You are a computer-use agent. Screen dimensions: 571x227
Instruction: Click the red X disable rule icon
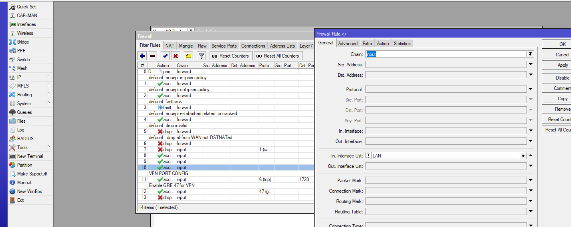click(x=176, y=56)
